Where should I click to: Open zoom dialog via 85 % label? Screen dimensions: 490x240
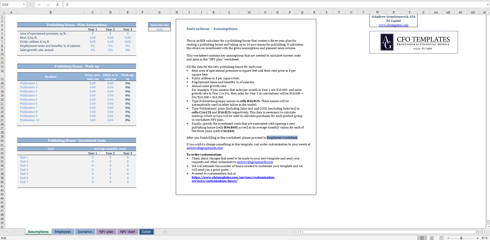(484, 238)
